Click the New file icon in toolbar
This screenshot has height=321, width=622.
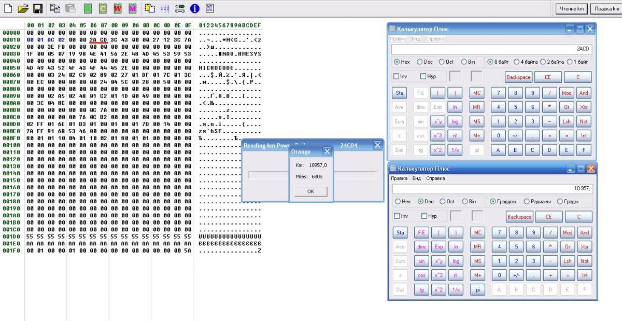(8, 8)
